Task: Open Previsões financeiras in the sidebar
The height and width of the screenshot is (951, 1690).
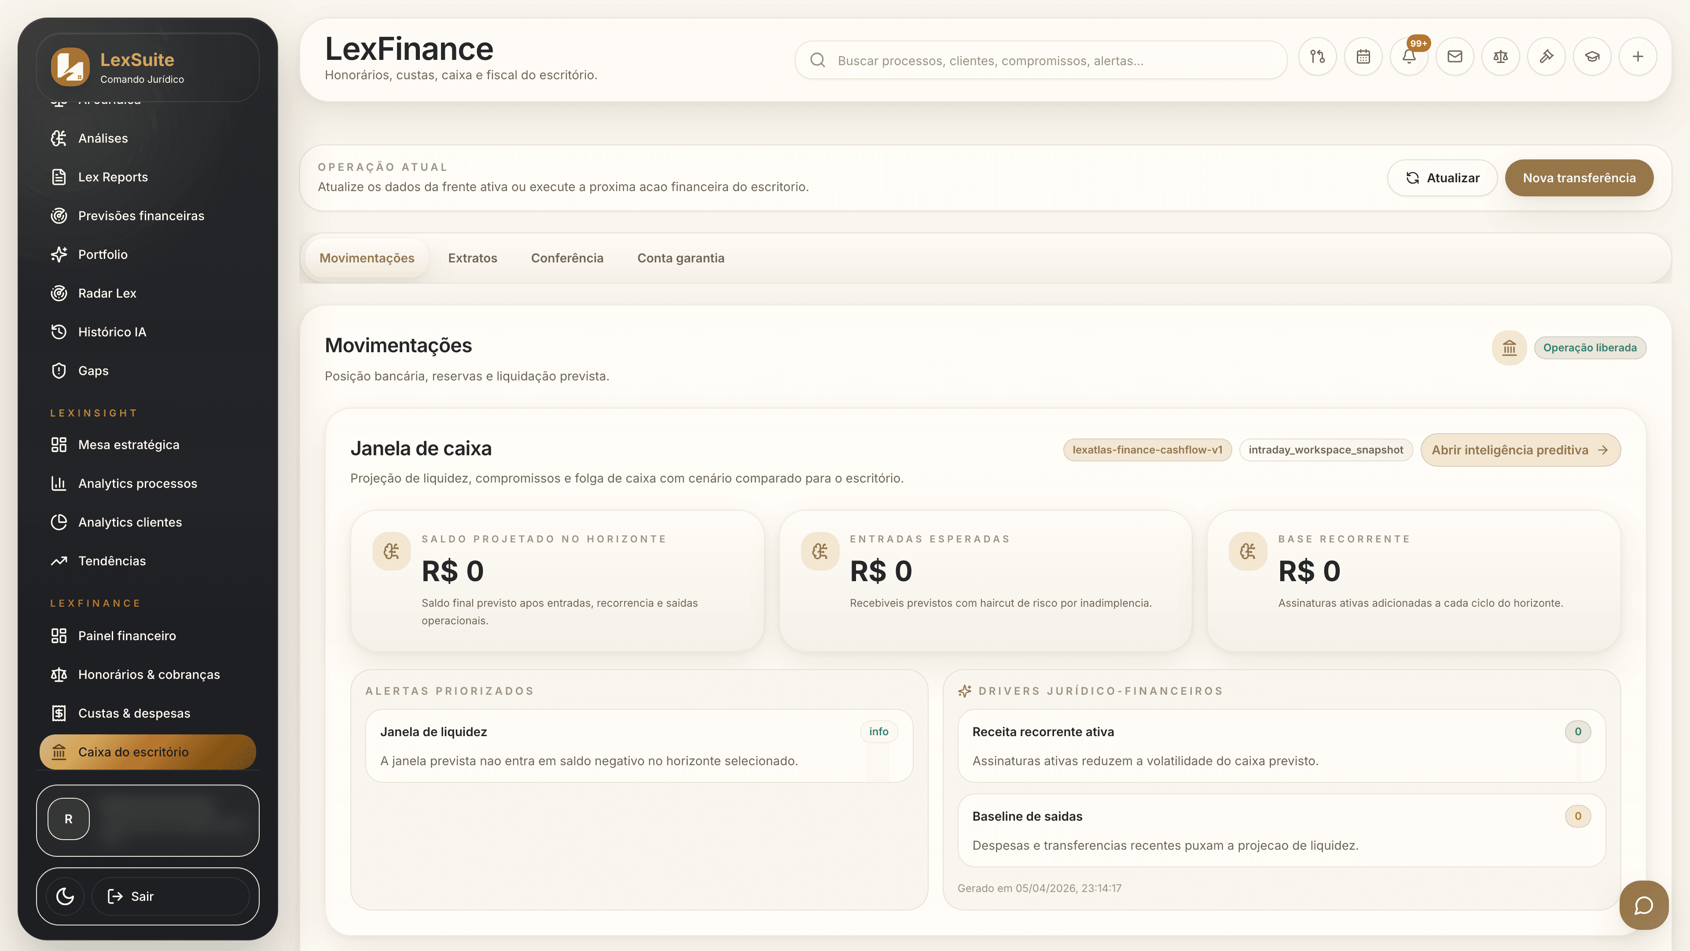Action: 141,215
